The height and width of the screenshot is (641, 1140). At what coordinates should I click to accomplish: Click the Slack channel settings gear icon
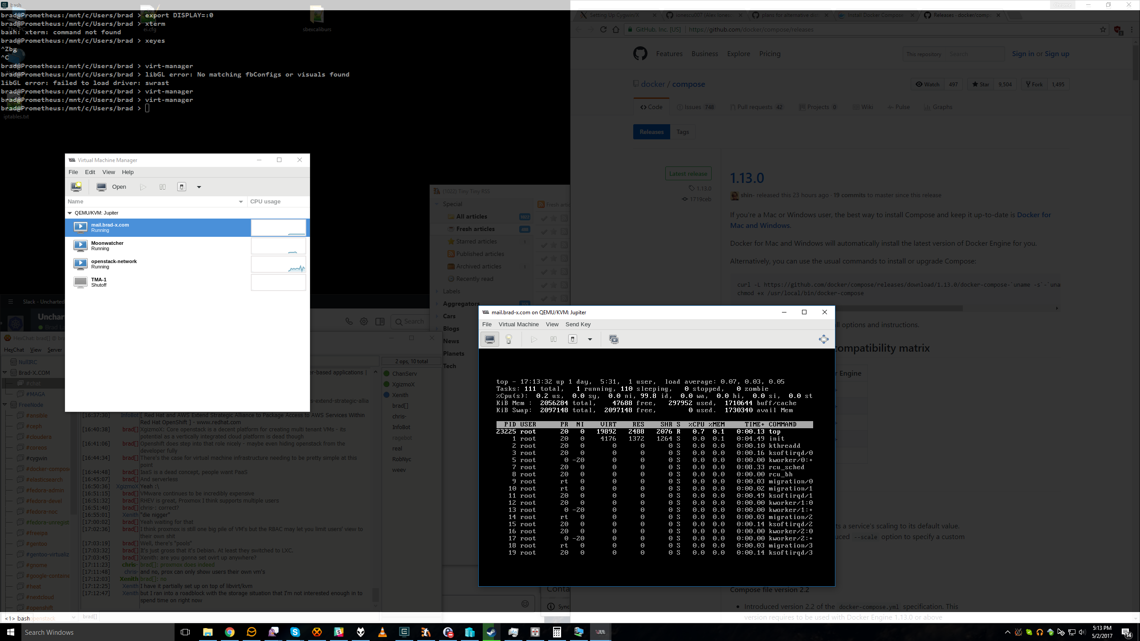coord(364,321)
